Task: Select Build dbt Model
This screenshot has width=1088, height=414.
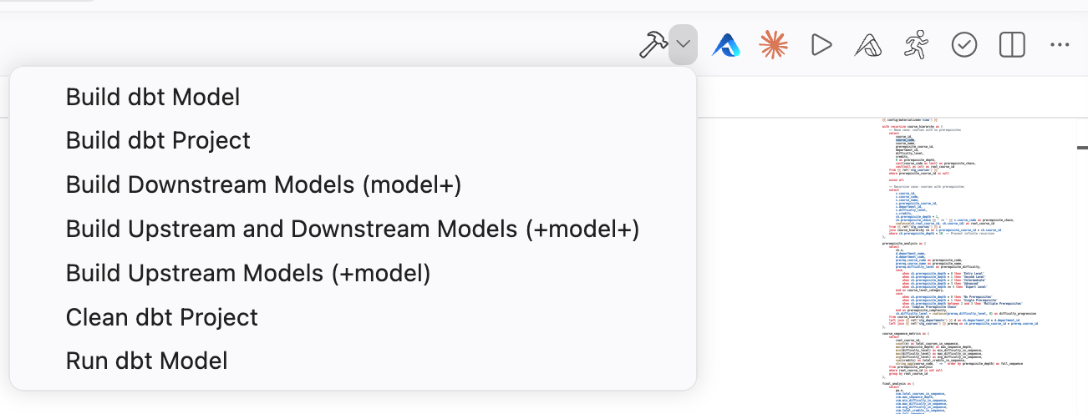Action: click(153, 97)
